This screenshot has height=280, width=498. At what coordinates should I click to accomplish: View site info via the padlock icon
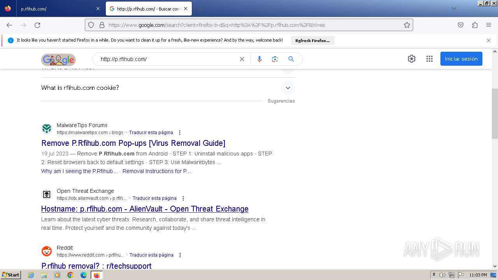(102, 25)
